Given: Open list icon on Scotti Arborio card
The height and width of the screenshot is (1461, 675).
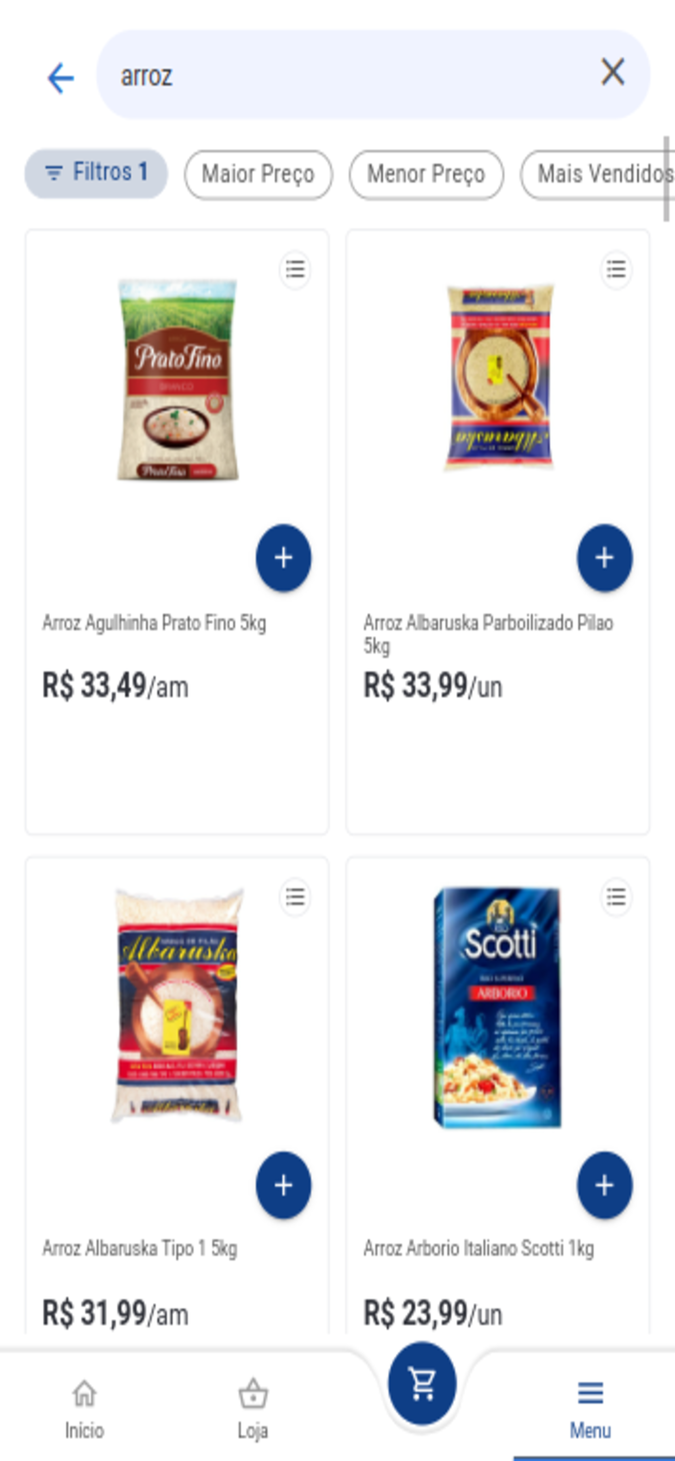Looking at the screenshot, I should tap(616, 897).
